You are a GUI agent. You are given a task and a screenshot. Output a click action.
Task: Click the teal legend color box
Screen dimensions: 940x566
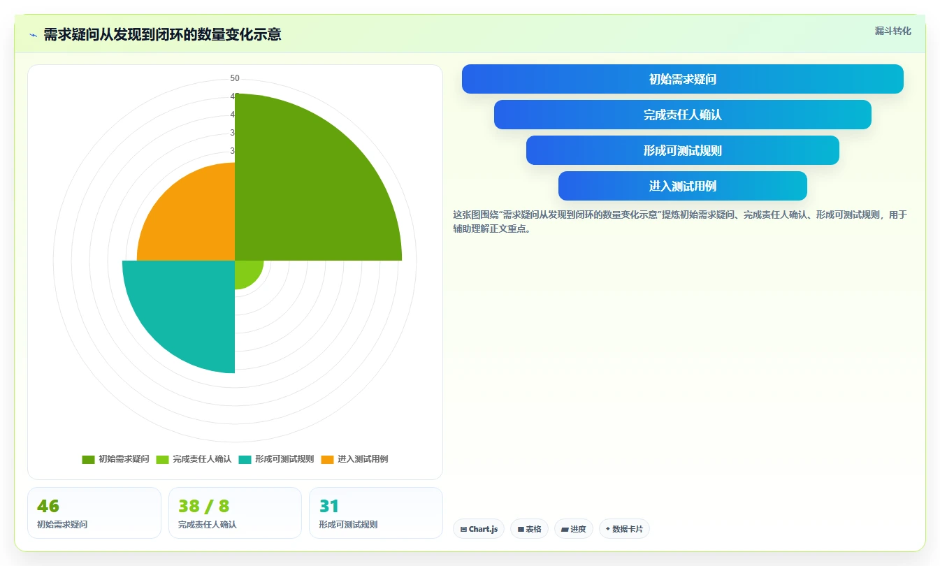click(x=245, y=460)
